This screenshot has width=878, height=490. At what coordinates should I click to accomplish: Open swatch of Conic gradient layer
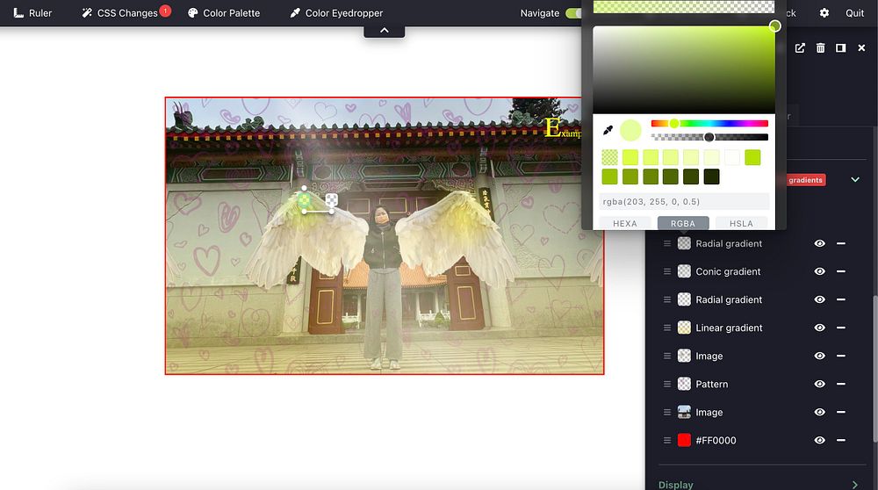click(x=684, y=271)
